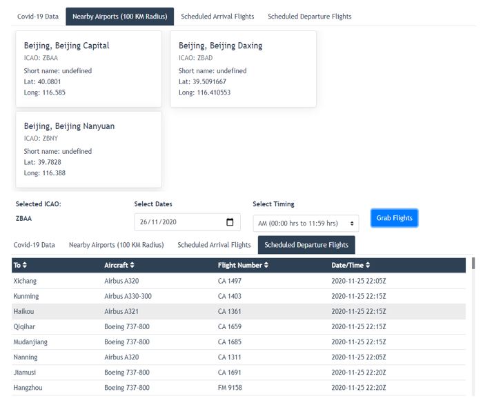Select the Beijing Daxing airport card
This screenshot has height=405, width=483.
coord(244,69)
